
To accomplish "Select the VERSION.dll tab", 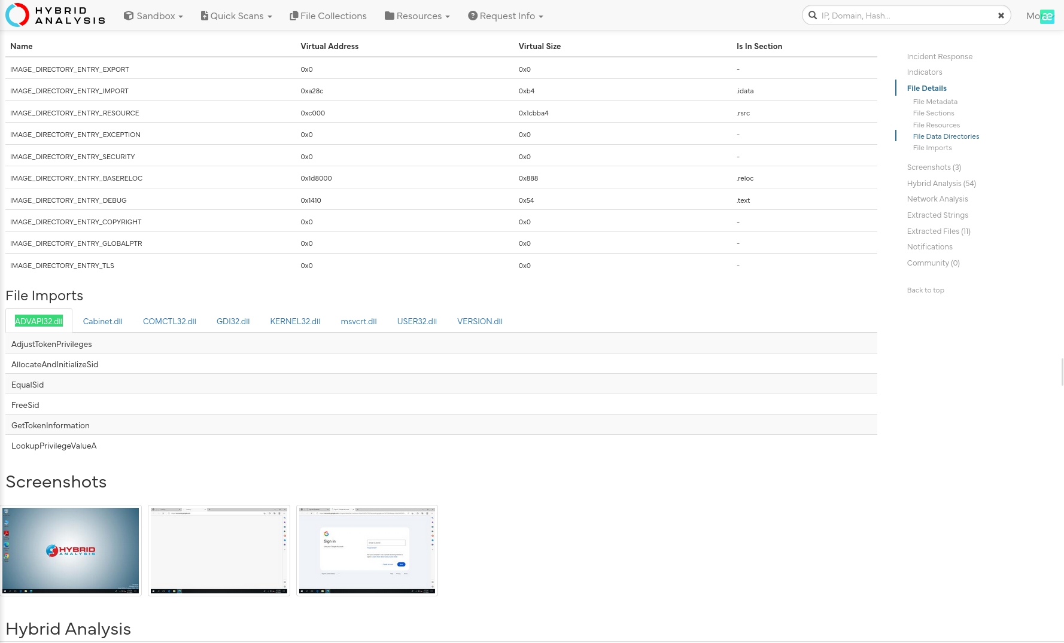I will tap(480, 321).
